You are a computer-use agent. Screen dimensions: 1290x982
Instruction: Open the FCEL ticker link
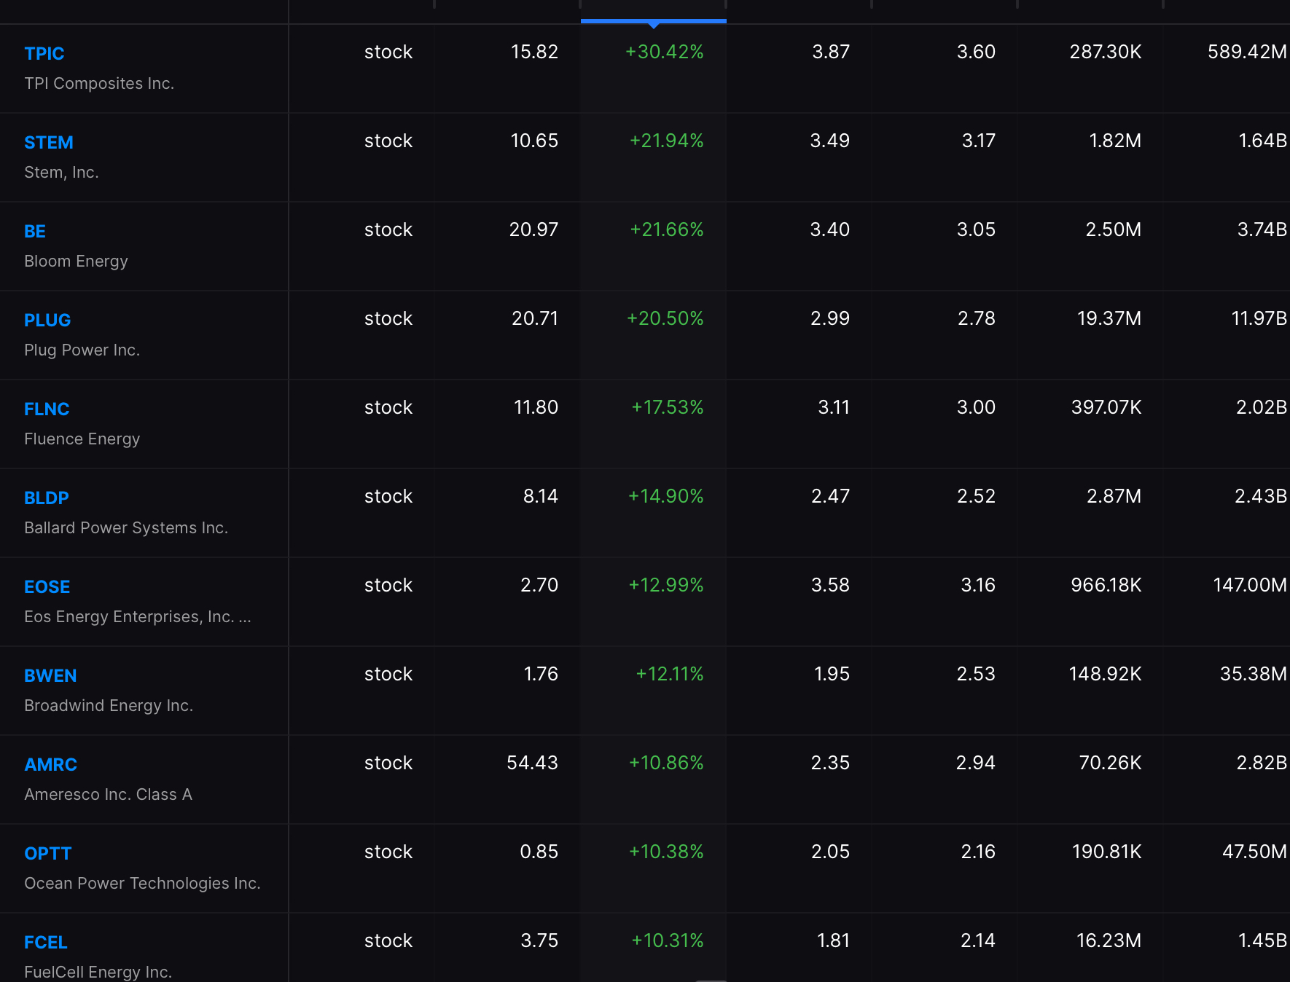(46, 942)
